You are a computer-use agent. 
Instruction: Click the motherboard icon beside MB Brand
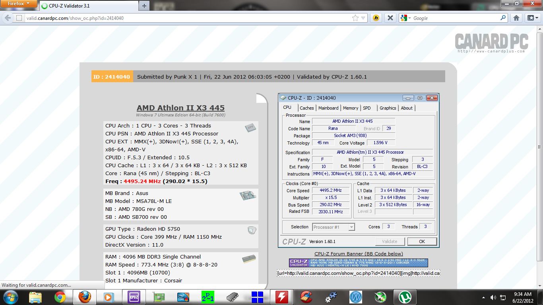pyautogui.click(x=248, y=195)
